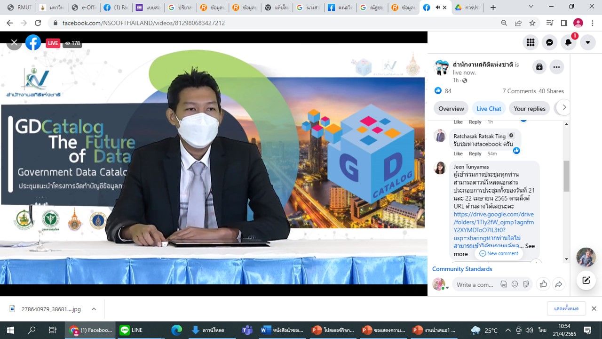This screenshot has width=602, height=339.
Task: Share the live video with the arrow button
Action: (559, 284)
